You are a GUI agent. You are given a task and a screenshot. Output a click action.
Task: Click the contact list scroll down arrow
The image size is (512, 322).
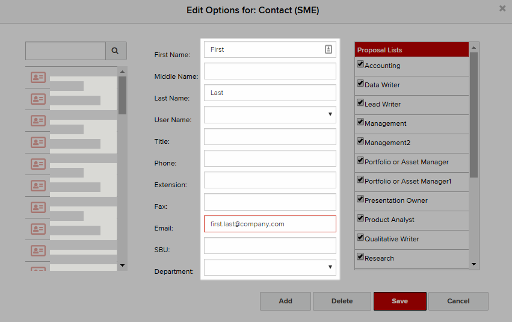tap(123, 265)
